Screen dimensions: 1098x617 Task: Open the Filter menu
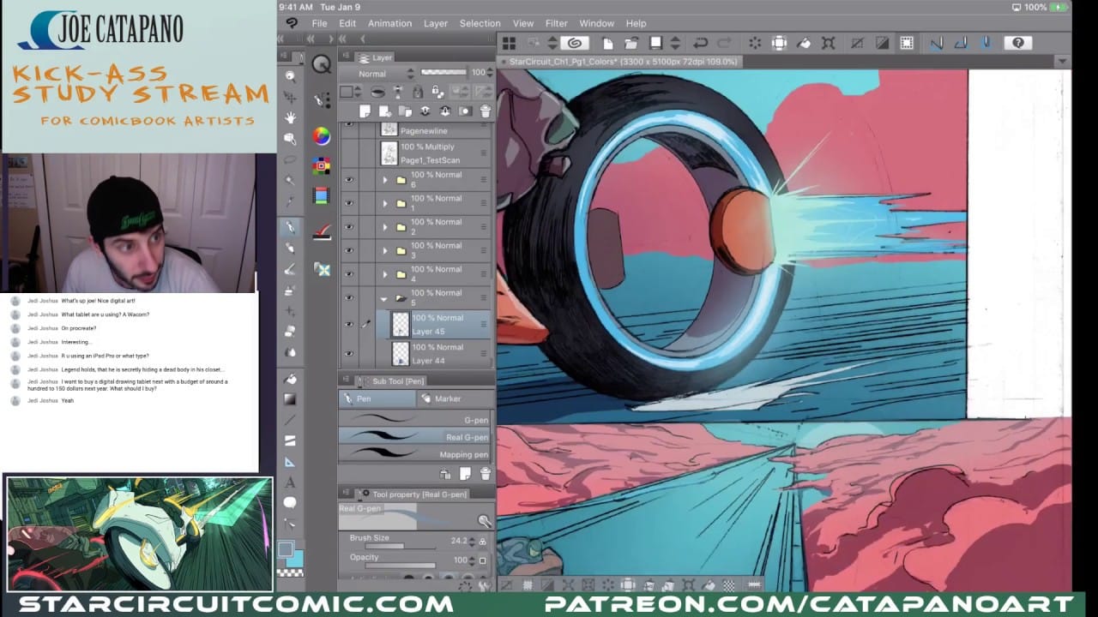(556, 23)
